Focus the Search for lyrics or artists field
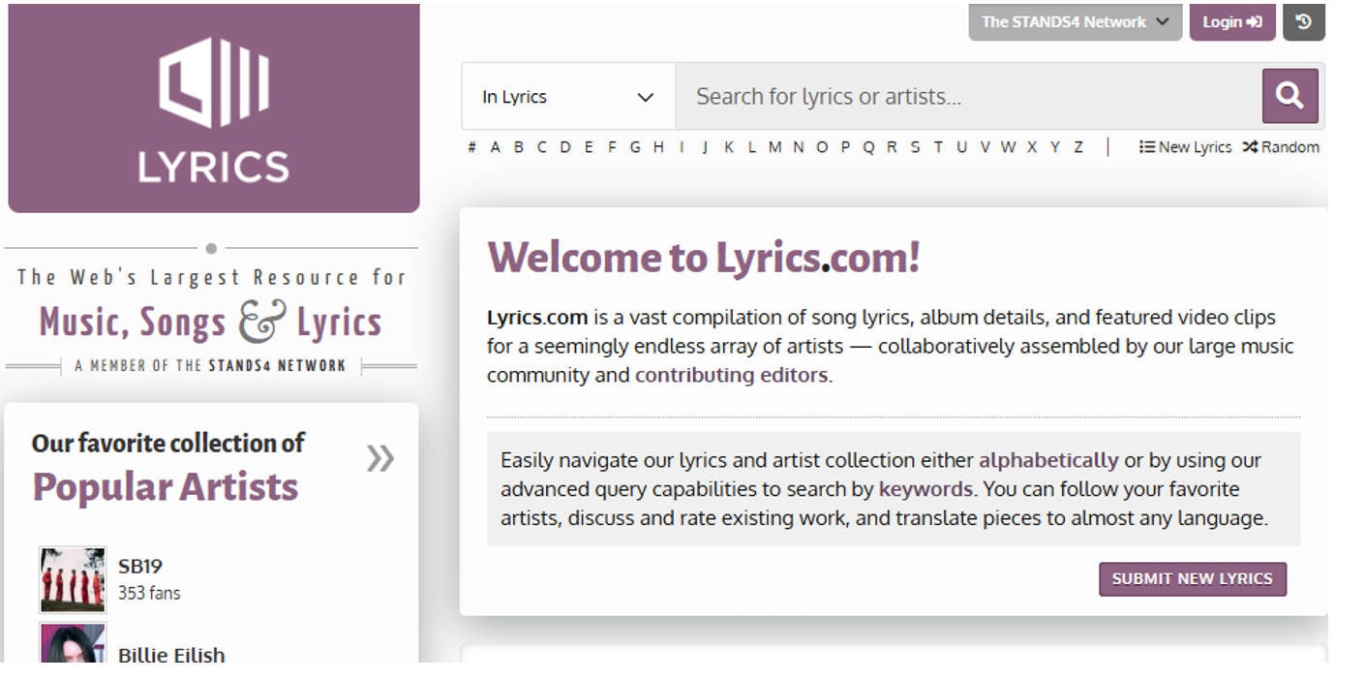The height and width of the screenshot is (680, 1365). point(968,97)
